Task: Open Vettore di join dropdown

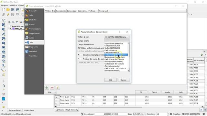Action: (117, 37)
